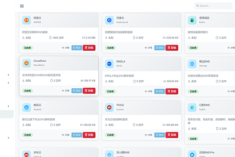Click the DNSLA plugin icon
Viewport: 235px width, 157px height.
[109, 64]
